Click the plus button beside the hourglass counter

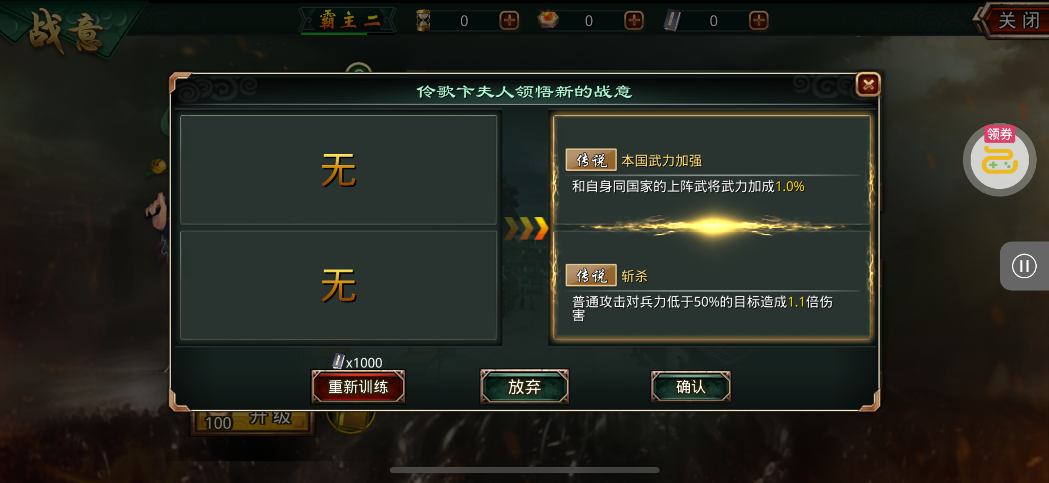coord(509,21)
